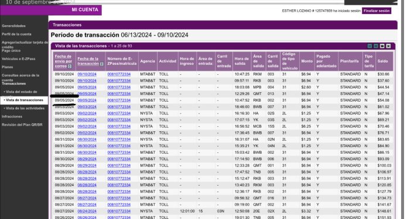Open Infracciones in the sidebar
Image resolution: width=407 pixels, height=219 pixels.
pos(12,116)
